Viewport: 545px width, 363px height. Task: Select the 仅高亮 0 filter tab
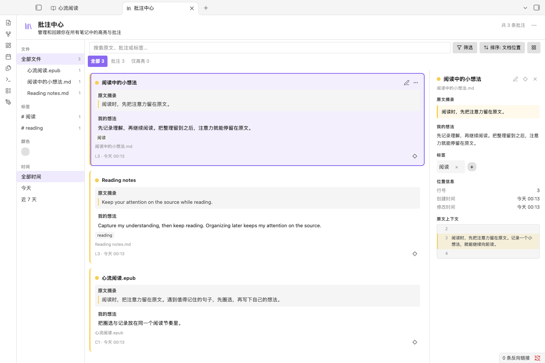click(140, 61)
